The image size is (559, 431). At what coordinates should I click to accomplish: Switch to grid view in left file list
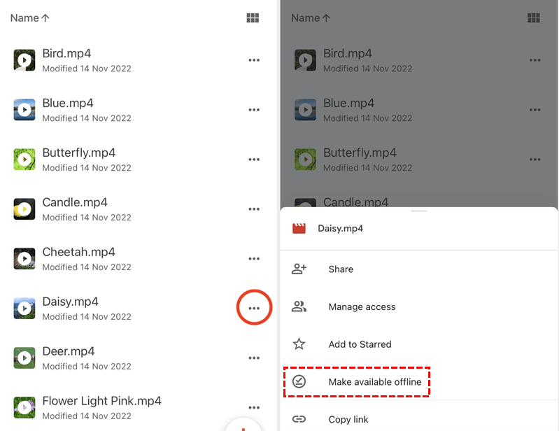click(253, 18)
